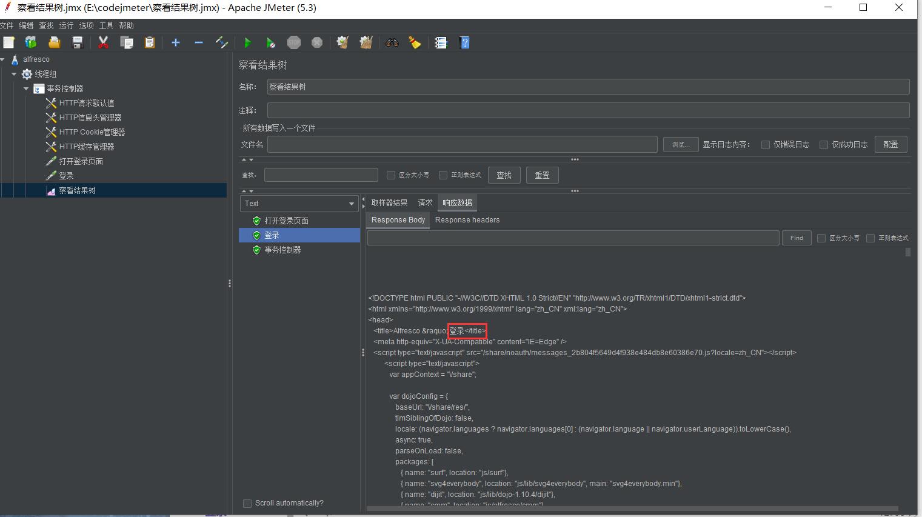Select 打开登录页面 sampler in test tree

click(x=81, y=161)
